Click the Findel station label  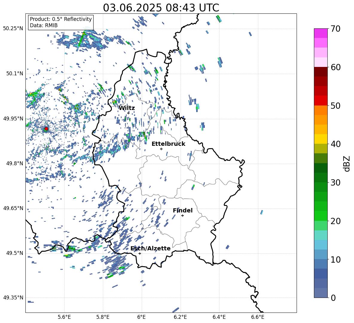(183, 210)
